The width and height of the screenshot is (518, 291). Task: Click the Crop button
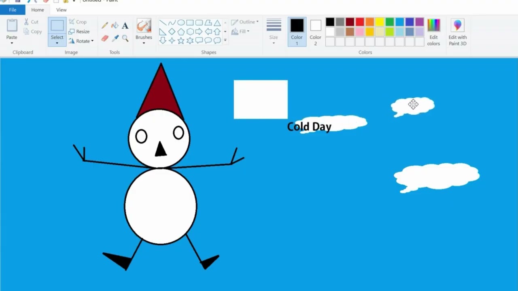(x=78, y=22)
